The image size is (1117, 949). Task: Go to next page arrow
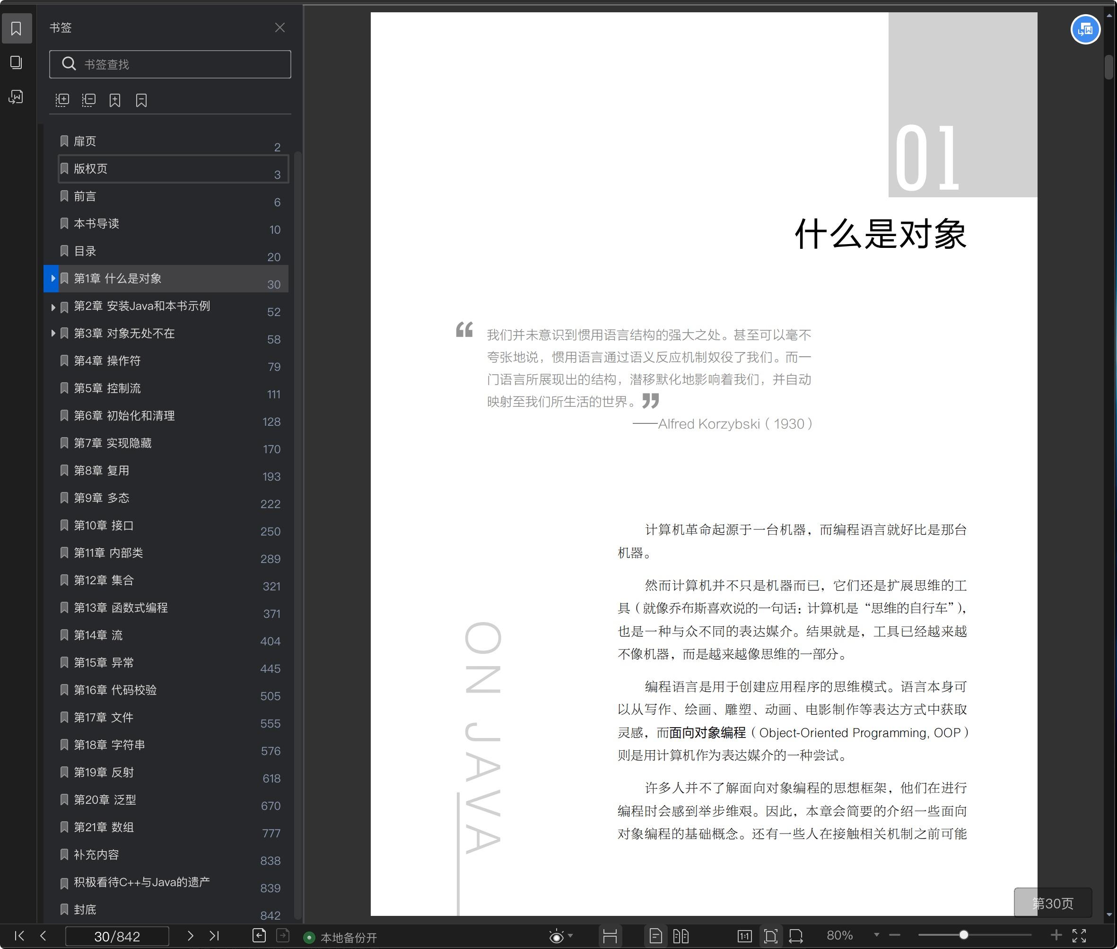coord(190,936)
